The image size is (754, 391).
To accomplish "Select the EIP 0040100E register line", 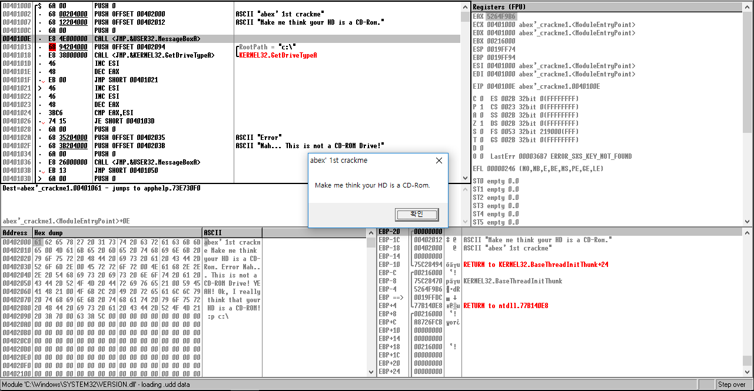I will (x=536, y=86).
